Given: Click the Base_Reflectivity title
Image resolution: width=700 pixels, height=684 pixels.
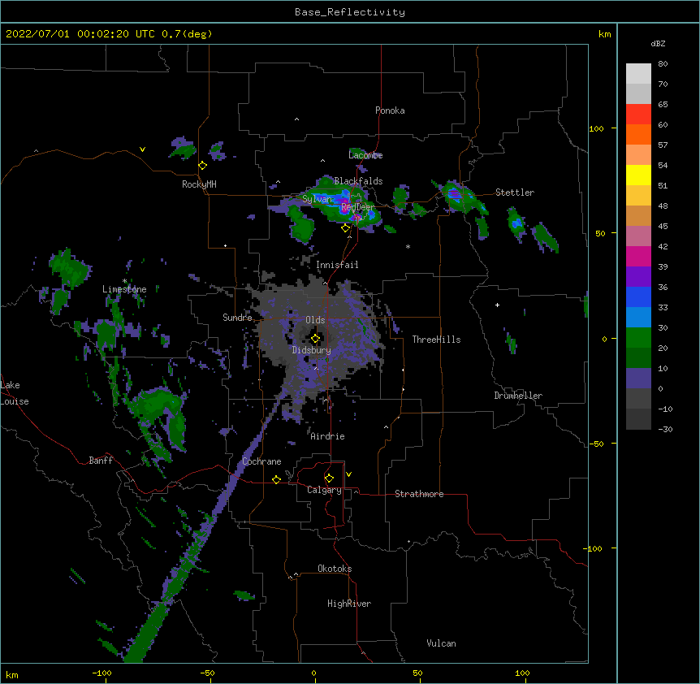Looking at the screenshot, I should tap(350, 12).
